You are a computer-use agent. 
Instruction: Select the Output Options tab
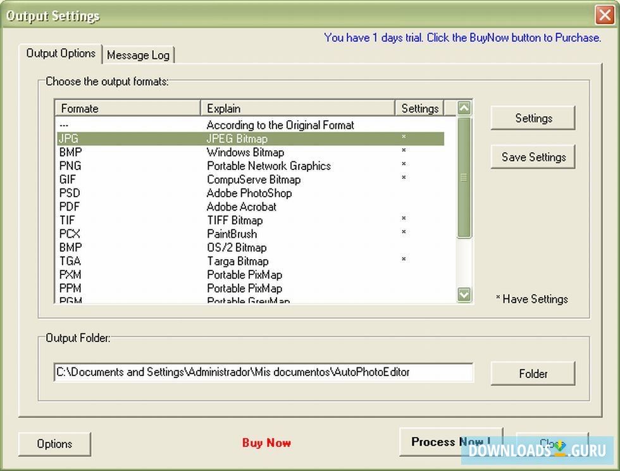point(61,53)
